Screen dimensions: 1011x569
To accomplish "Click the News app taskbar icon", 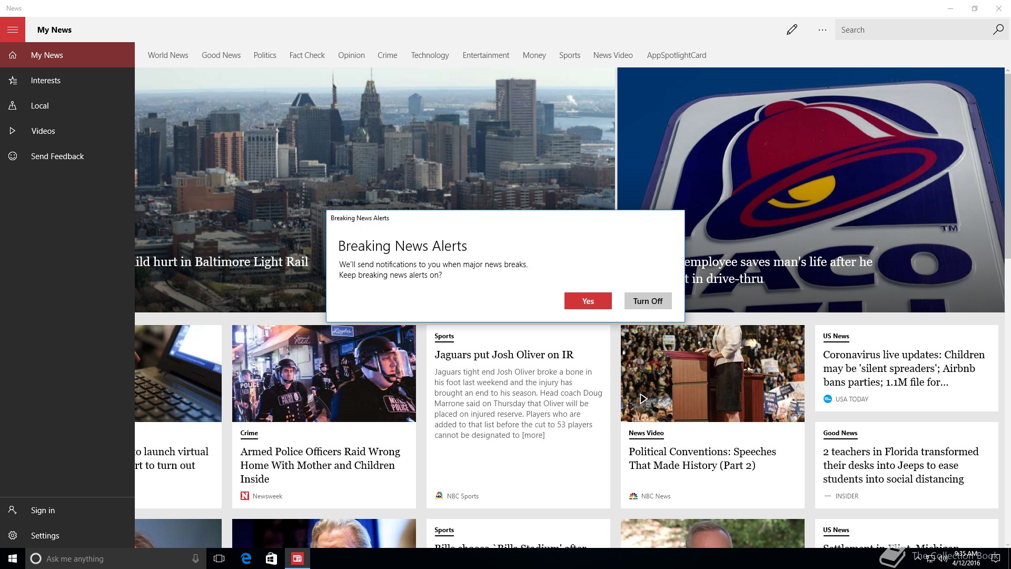I will (298, 558).
